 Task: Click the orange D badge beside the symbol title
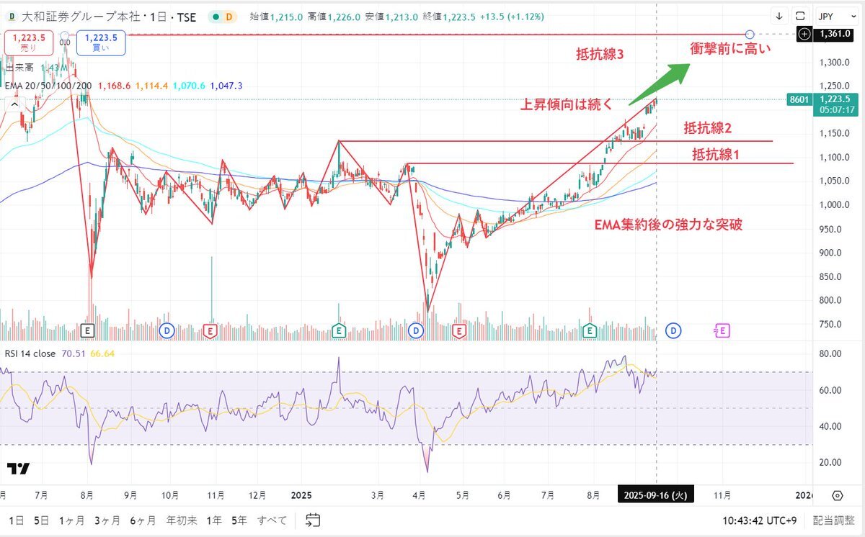pyautogui.click(x=229, y=16)
